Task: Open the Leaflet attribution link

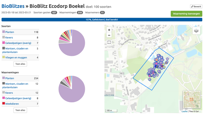Action: 184,111
